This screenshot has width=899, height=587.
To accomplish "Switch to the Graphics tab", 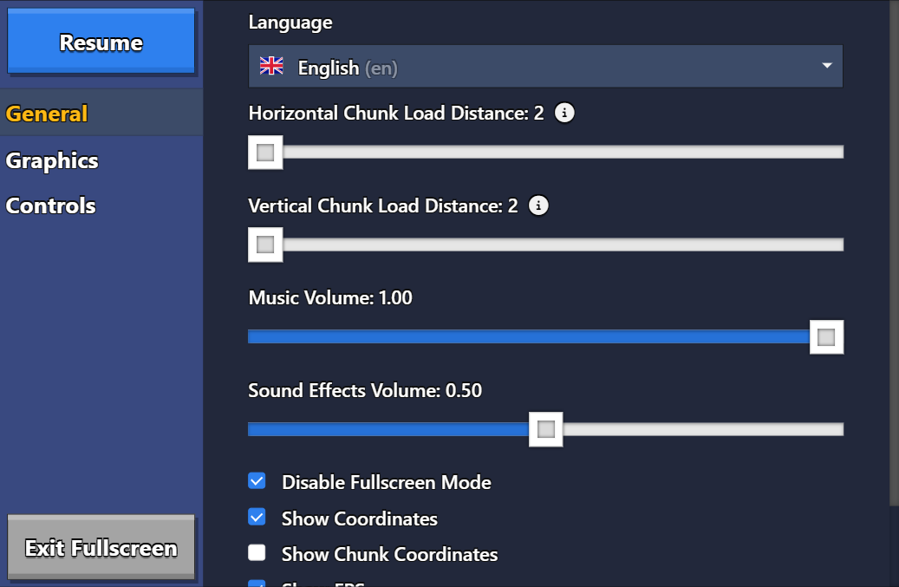I will point(51,160).
